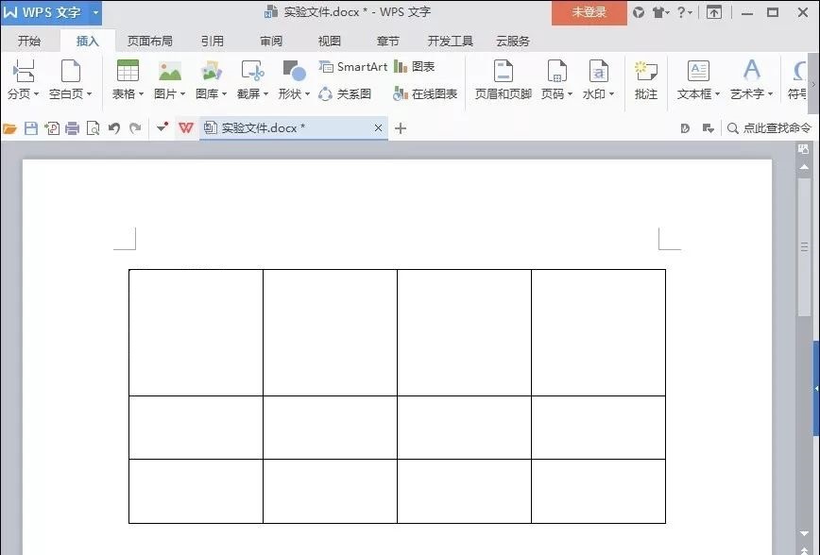The image size is (820, 555).
Task: Switch to the 页面布局 ribbon tab
Action: click(x=150, y=41)
